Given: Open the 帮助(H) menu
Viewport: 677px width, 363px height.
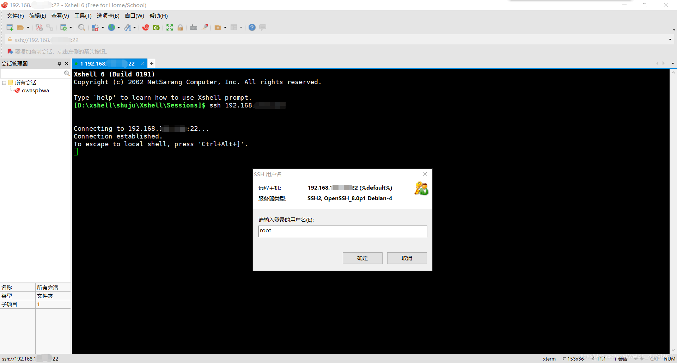Looking at the screenshot, I should 159,16.
